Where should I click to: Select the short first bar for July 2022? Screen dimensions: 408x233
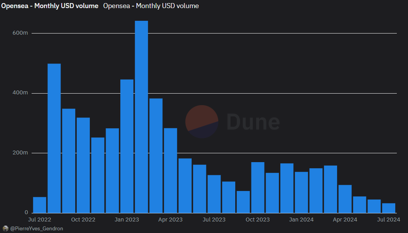point(40,205)
